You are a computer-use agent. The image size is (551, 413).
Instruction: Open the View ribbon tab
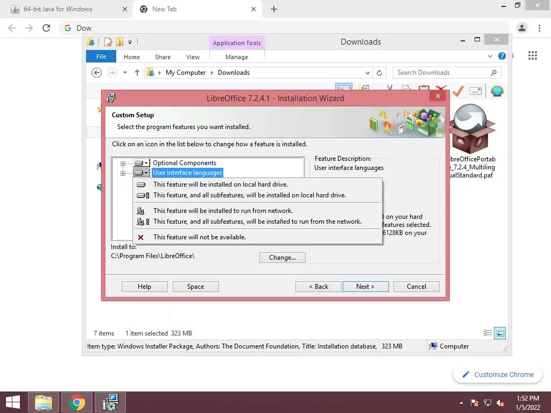coord(193,57)
